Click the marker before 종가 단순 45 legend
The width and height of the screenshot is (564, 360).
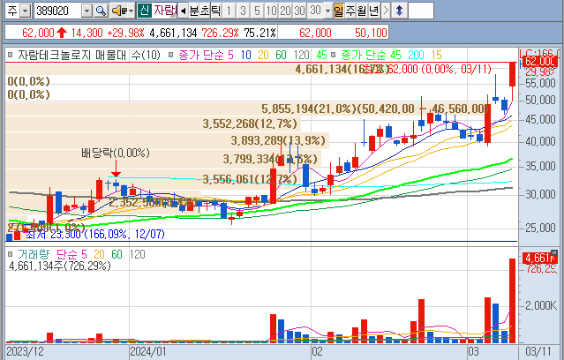[333, 55]
